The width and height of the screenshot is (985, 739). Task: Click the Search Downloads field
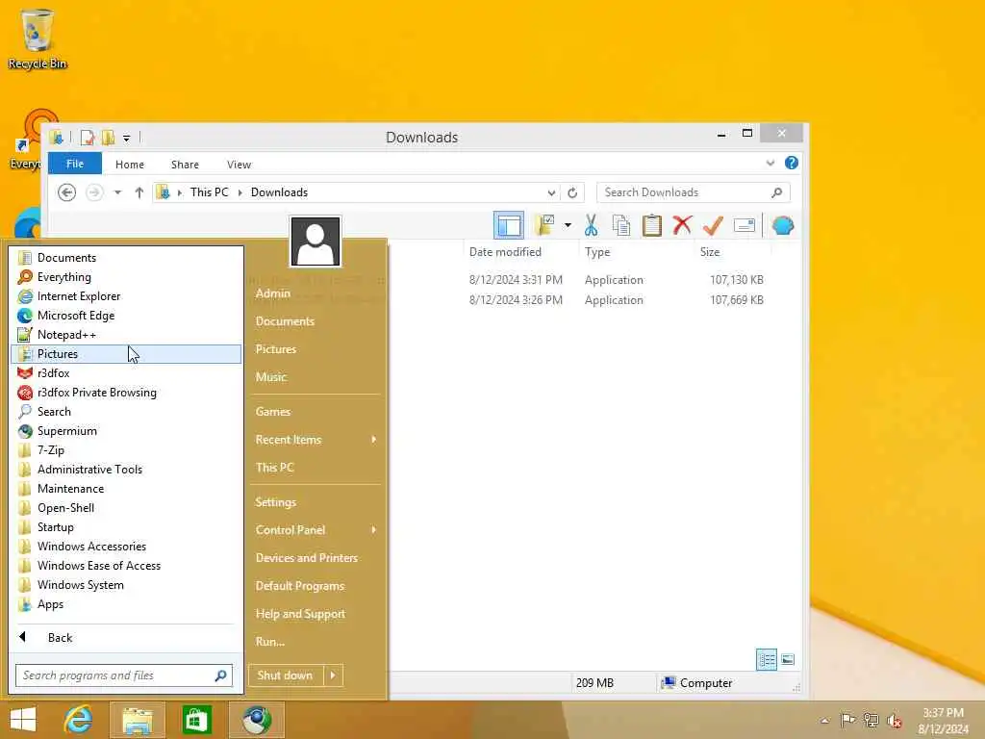[x=693, y=192]
